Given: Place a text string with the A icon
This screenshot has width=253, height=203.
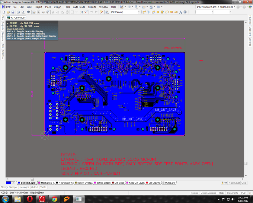Looking at the screenshot, I should pyautogui.click(x=180, y=12).
